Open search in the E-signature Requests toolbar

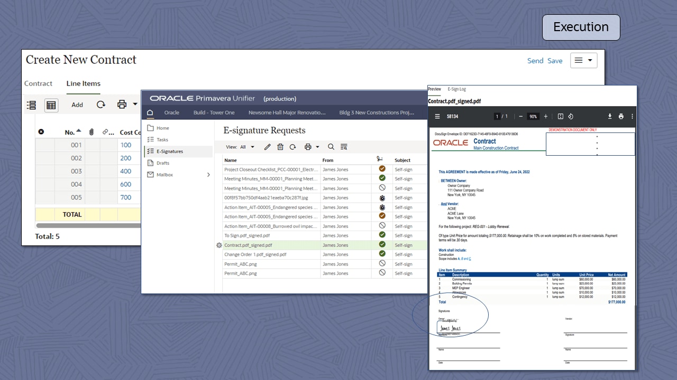click(331, 147)
